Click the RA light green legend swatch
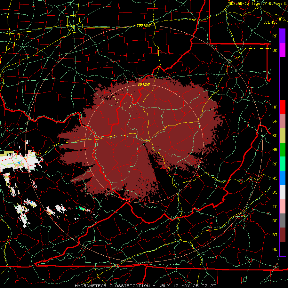The width and height of the screenshot is (288, 288). point(283,164)
